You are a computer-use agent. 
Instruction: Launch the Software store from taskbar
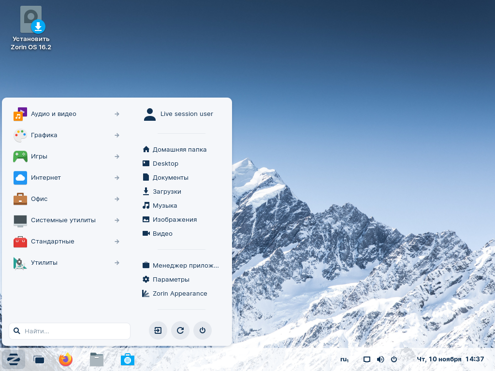click(128, 359)
